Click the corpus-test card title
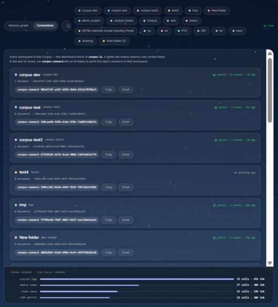The image size is (278, 307). click(30, 108)
